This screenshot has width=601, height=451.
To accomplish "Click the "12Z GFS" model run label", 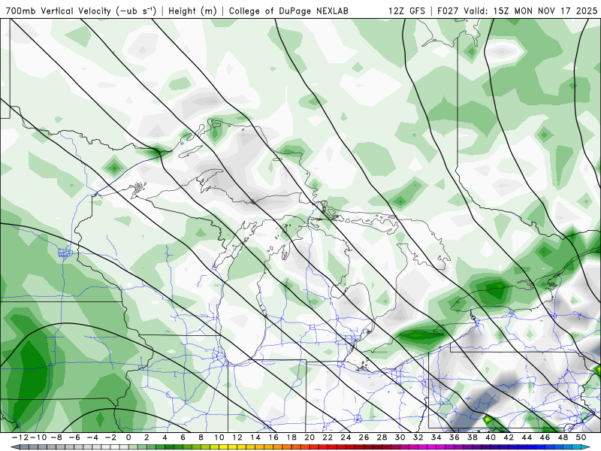I will click(406, 11).
